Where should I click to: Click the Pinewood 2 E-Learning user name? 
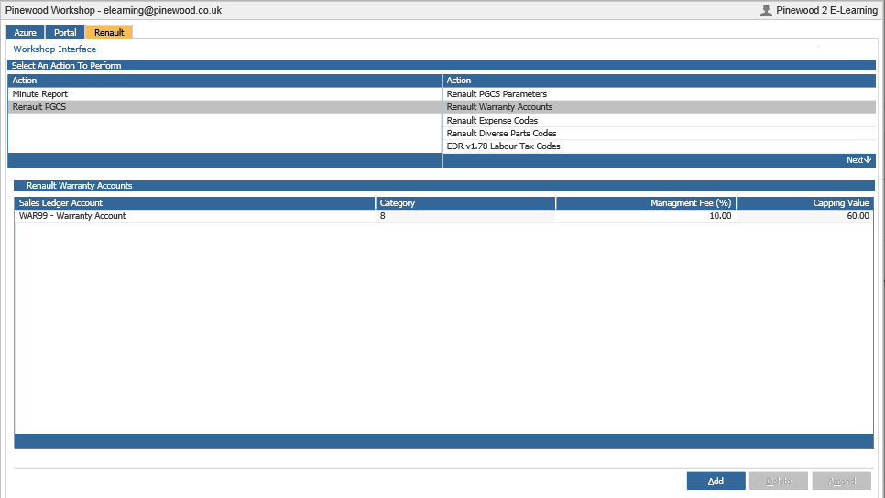tap(827, 10)
